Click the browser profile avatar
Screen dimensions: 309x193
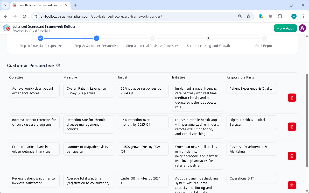294,16
